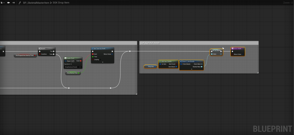Click the forward navigation arrow
This screenshot has width=294, height=135.
click(x=14, y=3)
